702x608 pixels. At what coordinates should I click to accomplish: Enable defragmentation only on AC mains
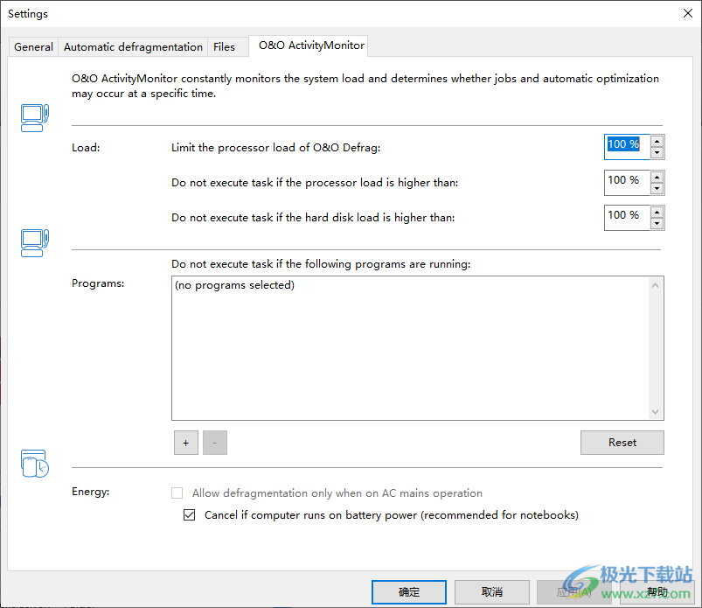pos(177,493)
